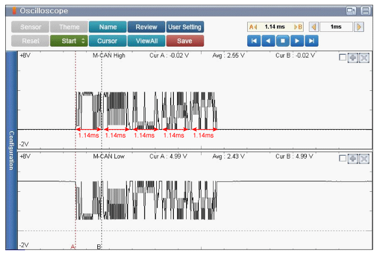Screen dimensions: 378x255
Task: Open the Review mode
Action: 146,27
